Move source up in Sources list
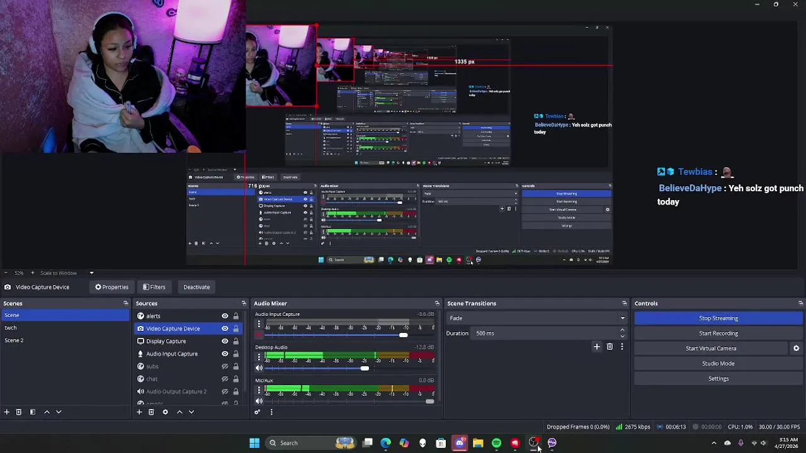Image resolution: width=806 pixels, height=453 pixels. click(x=179, y=412)
